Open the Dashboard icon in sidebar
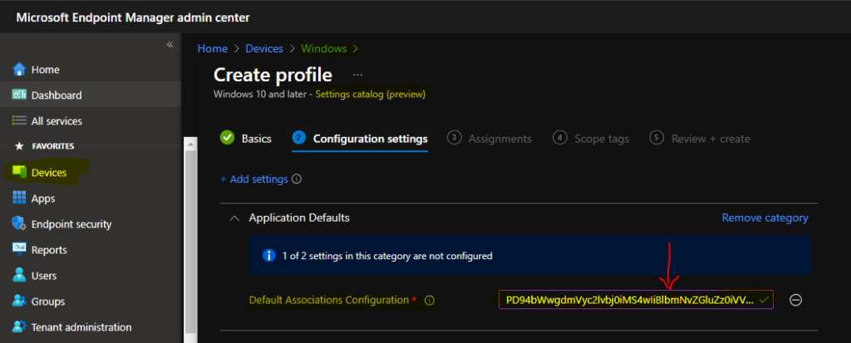The width and height of the screenshot is (851, 343). point(19,95)
